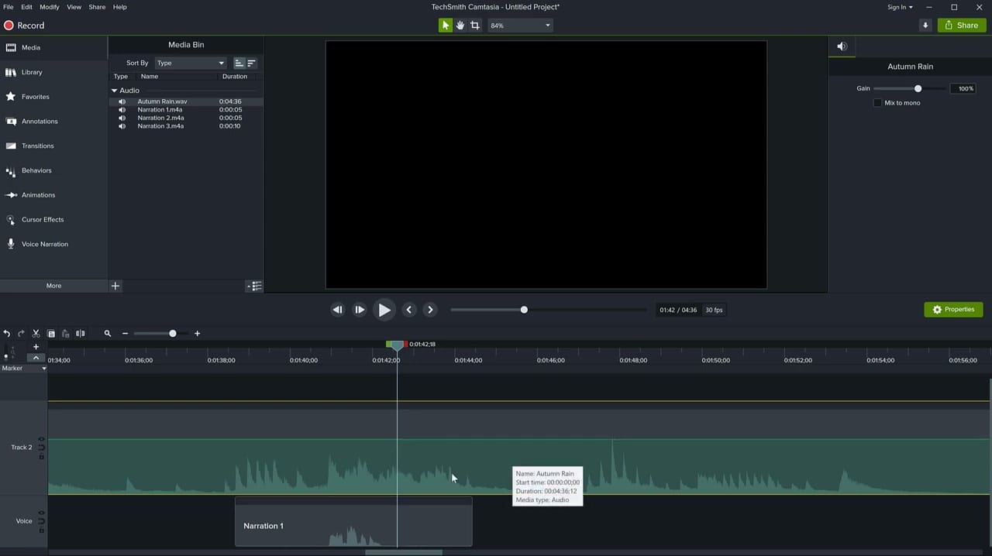Open the Crop tool in the canvas toolbar
Viewport: 992px width, 556px height.
click(475, 25)
